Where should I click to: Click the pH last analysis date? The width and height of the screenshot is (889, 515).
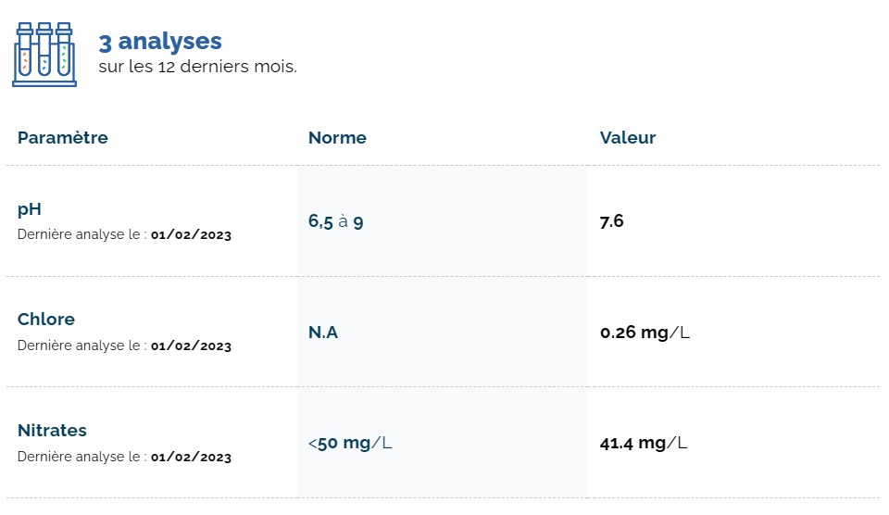(191, 235)
